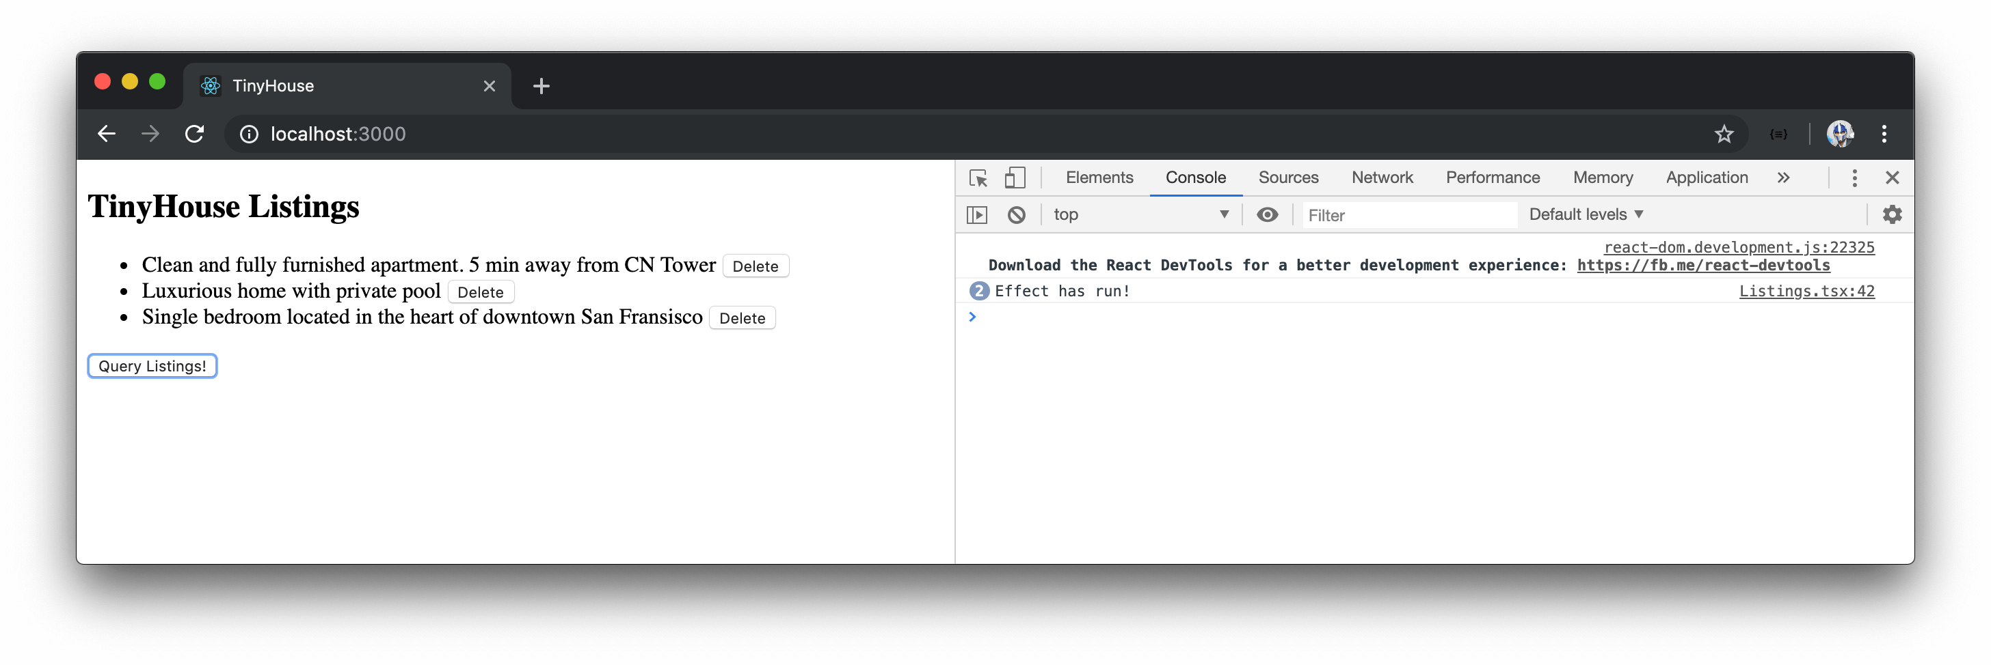Click the console Filter input field
This screenshot has width=1991, height=665.
(1409, 215)
